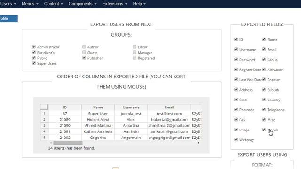Click the joomla_test username cell
The width and height of the screenshot is (301, 169).
[131, 114]
